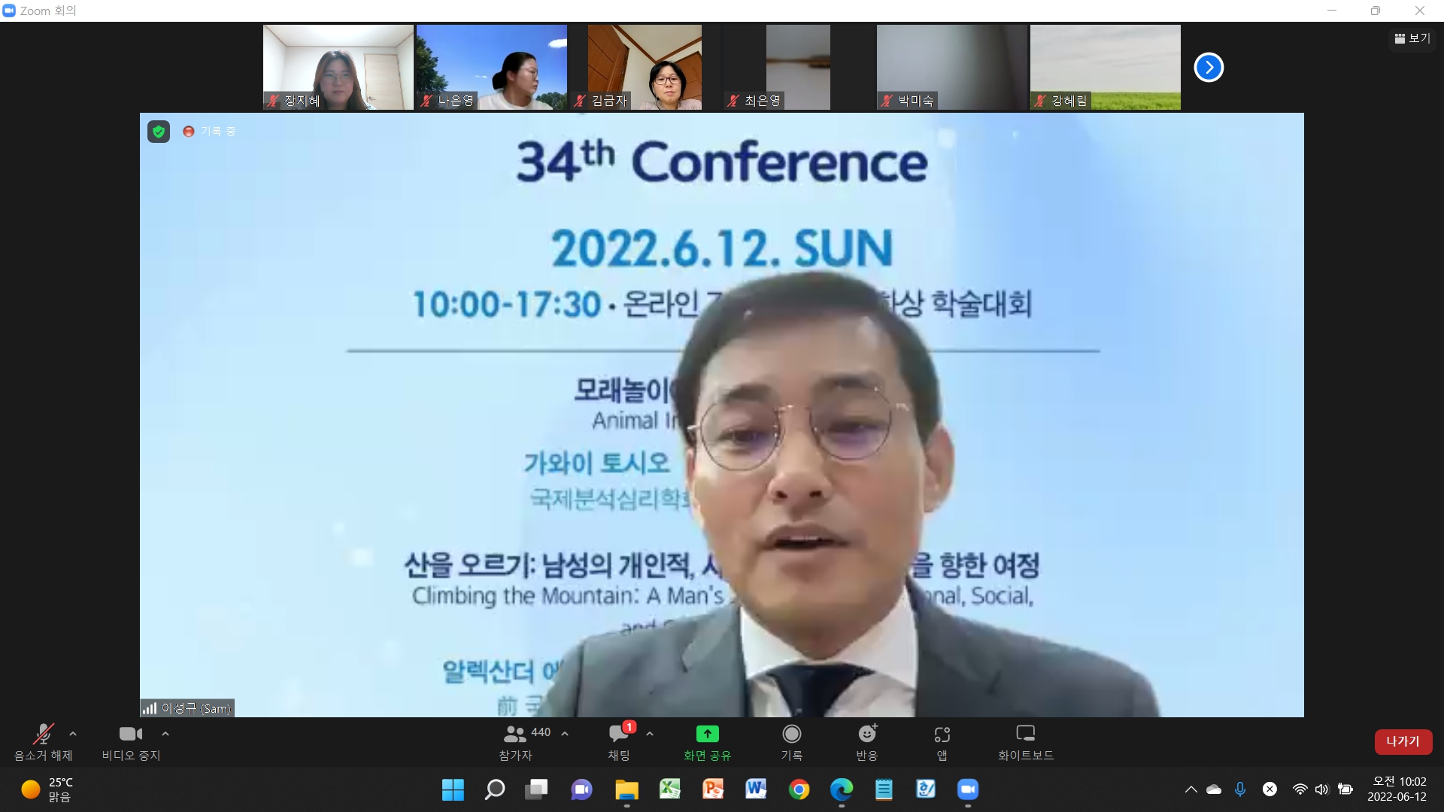This screenshot has width=1444, height=812.
Task: Select 박미숙 participant video thumbnail
Action: point(952,68)
